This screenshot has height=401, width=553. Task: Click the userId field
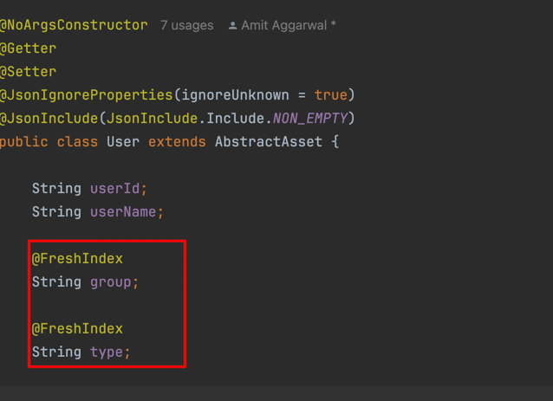(115, 189)
